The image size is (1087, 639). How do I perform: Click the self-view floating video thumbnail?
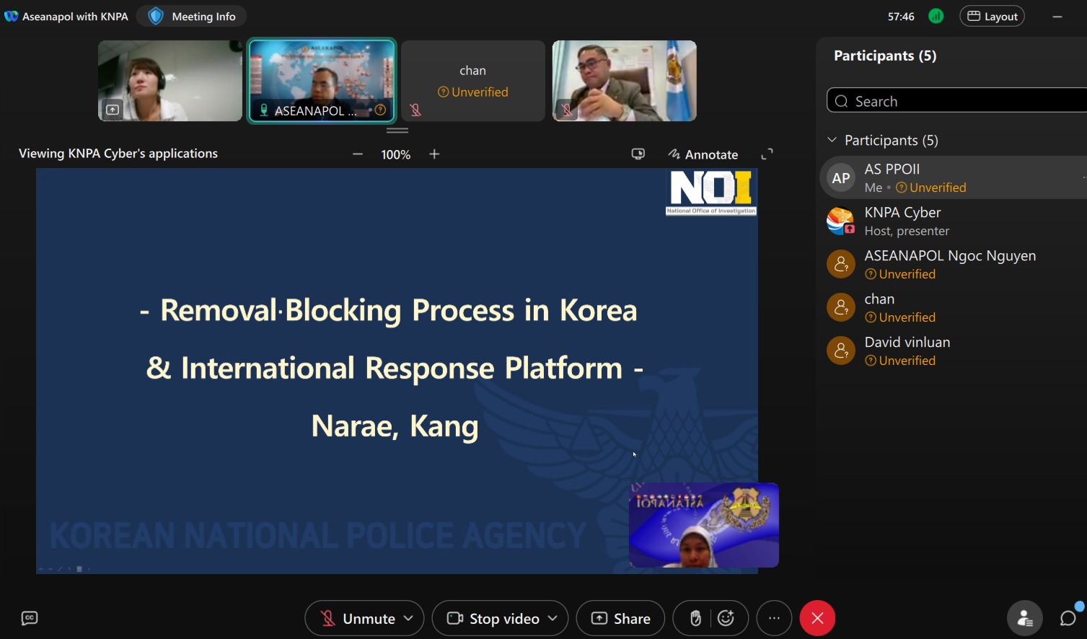[704, 525]
